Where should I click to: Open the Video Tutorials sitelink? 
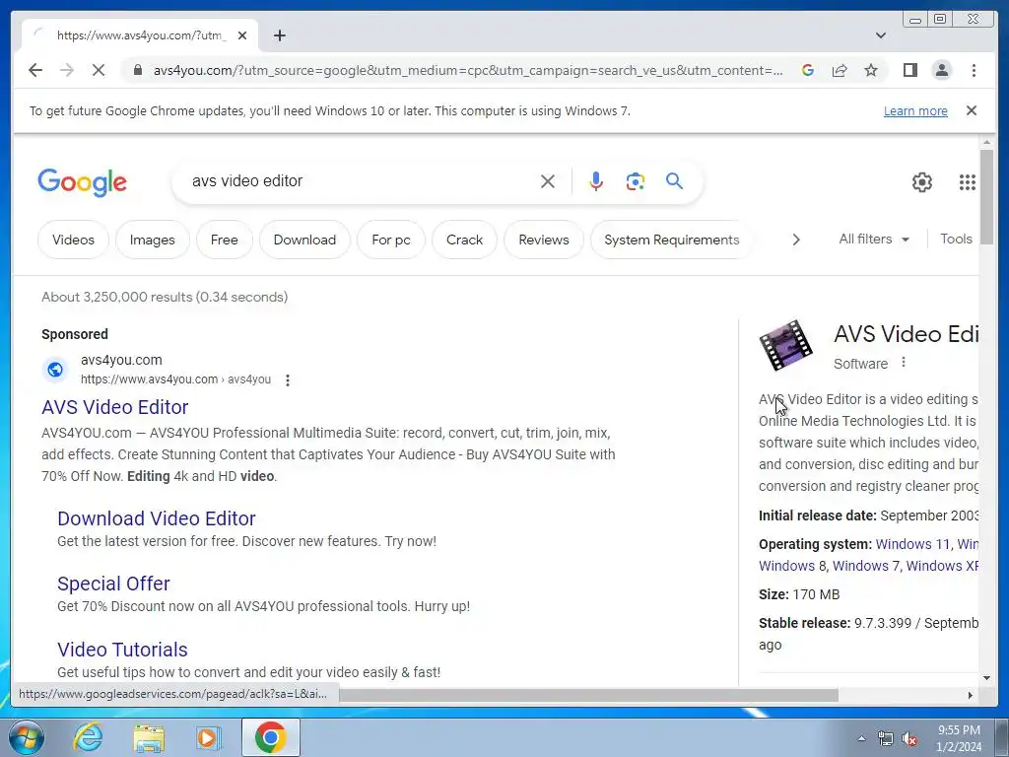click(122, 649)
